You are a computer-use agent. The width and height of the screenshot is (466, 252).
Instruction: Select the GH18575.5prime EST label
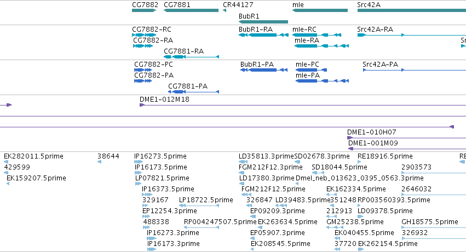pos(430,222)
